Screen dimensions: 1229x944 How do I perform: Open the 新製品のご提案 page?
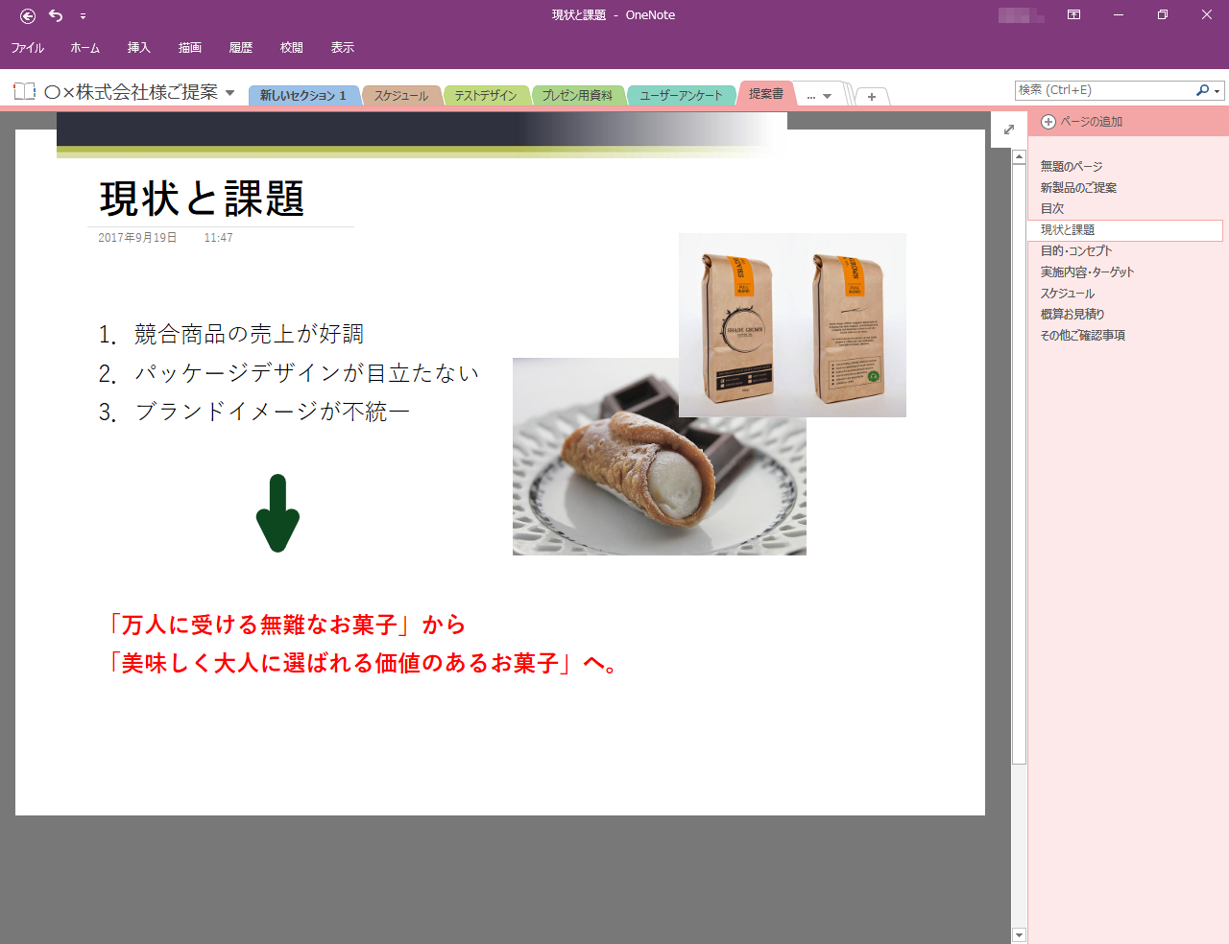[1077, 187]
